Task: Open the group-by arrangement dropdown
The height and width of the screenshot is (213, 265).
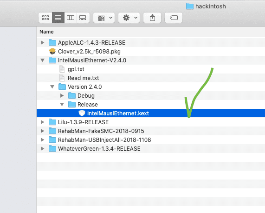Action: click(104, 18)
